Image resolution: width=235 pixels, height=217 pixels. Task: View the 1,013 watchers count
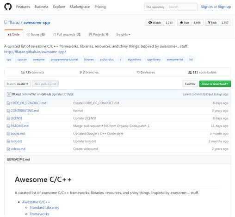click(x=169, y=23)
